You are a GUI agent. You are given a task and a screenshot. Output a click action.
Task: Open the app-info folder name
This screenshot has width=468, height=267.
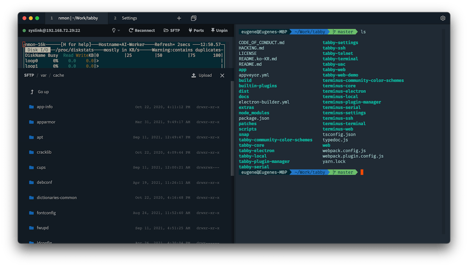[44, 107]
